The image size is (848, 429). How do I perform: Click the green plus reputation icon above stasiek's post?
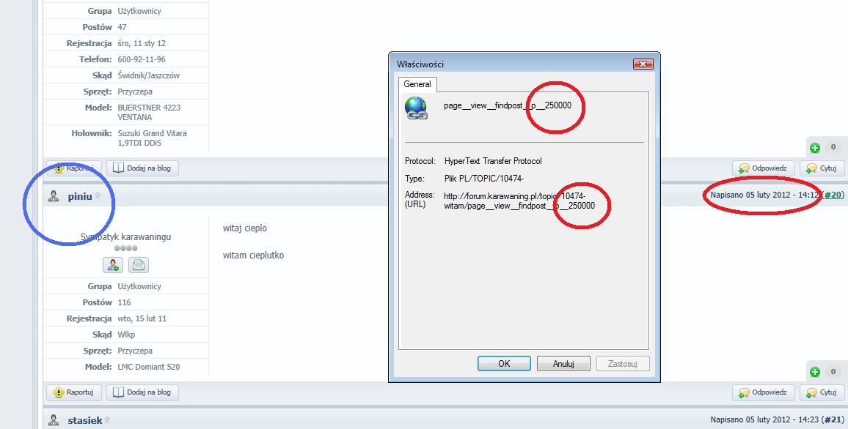tap(815, 372)
